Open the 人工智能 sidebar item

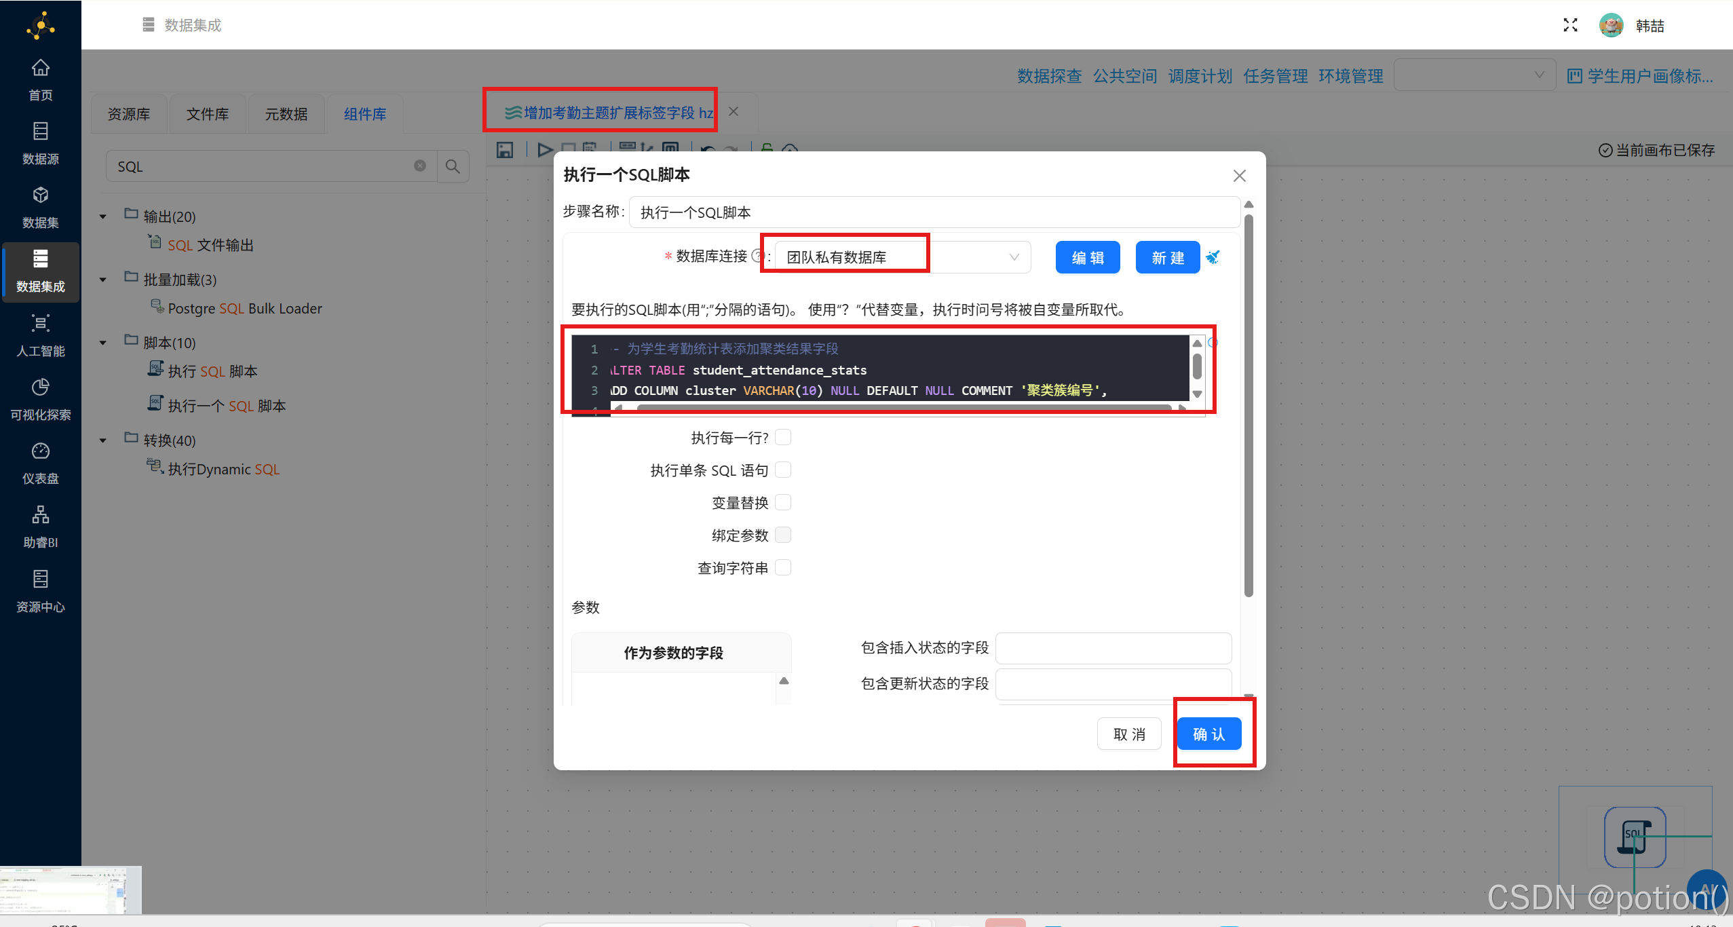[x=41, y=336]
